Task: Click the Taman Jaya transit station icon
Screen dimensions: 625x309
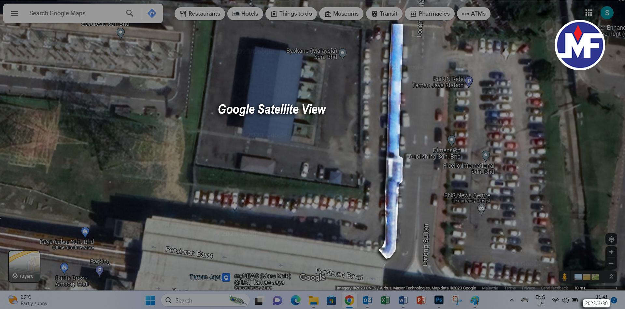Action: click(x=226, y=277)
